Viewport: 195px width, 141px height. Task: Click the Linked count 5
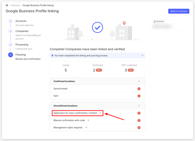point(66,70)
